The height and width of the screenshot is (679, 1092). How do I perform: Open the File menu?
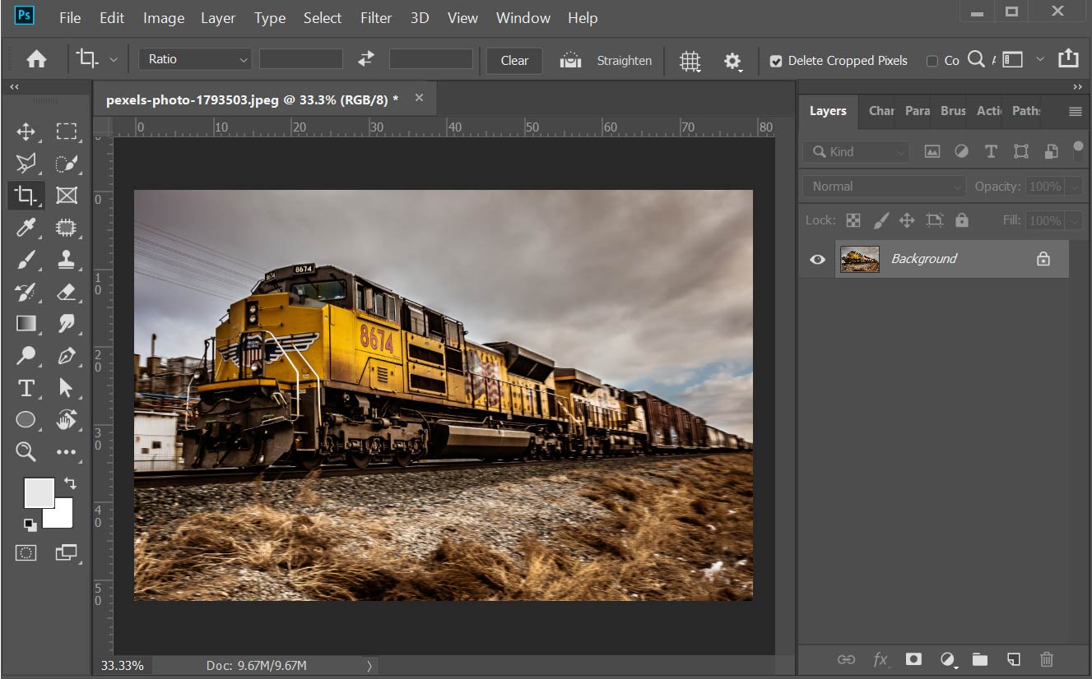(70, 17)
